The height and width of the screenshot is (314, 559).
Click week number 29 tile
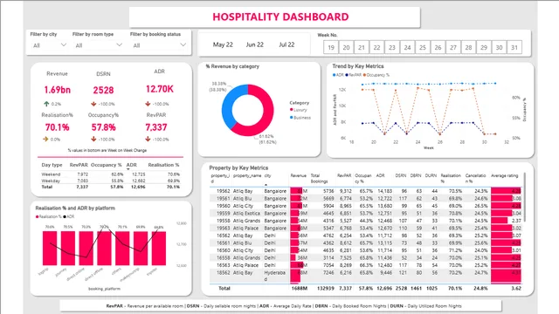point(484,47)
